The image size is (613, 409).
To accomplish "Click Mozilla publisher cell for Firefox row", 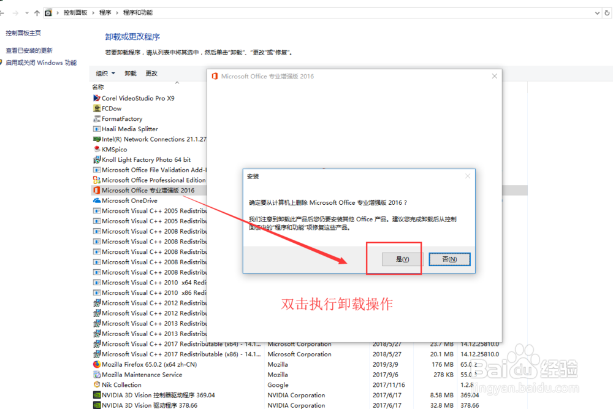I will pos(278,364).
